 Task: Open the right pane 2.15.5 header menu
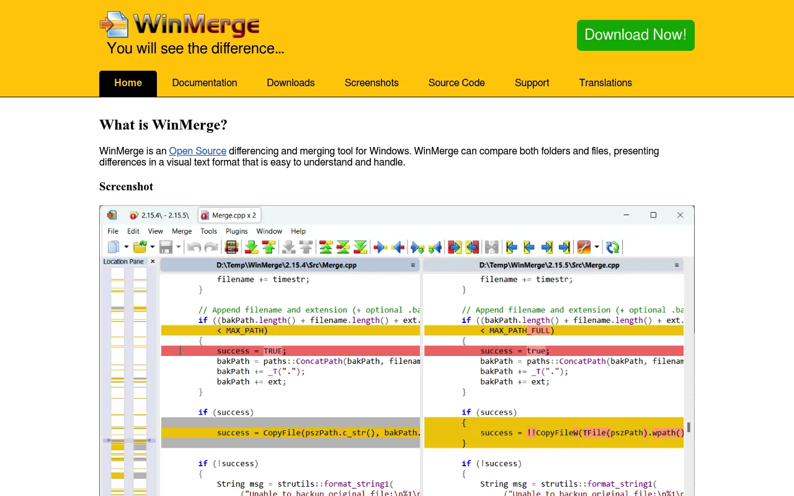(677, 265)
